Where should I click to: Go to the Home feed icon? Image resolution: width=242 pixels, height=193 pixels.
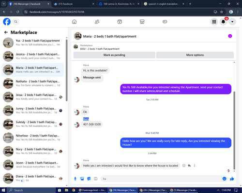(74, 22)
